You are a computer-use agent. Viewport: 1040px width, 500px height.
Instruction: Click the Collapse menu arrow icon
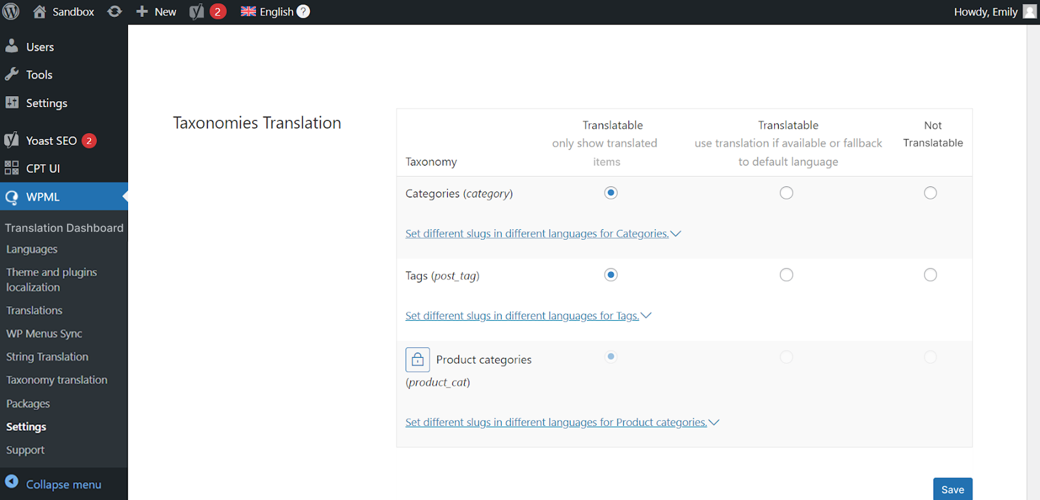click(12, 481)
